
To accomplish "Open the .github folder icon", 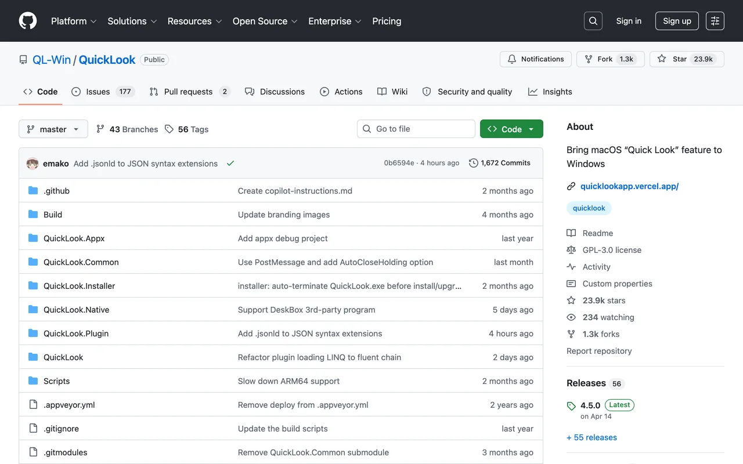I will (x=33, y=191).
